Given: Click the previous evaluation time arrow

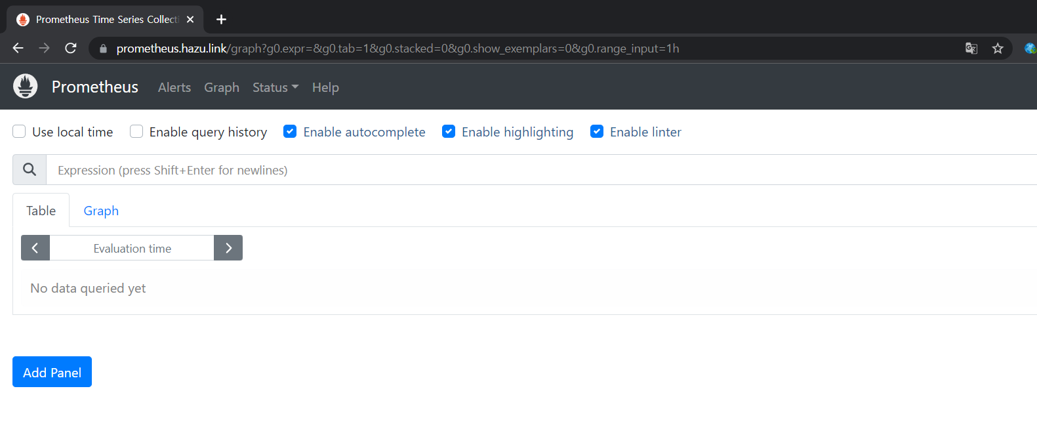Looking at the screenshot, I should click(35, 247).
